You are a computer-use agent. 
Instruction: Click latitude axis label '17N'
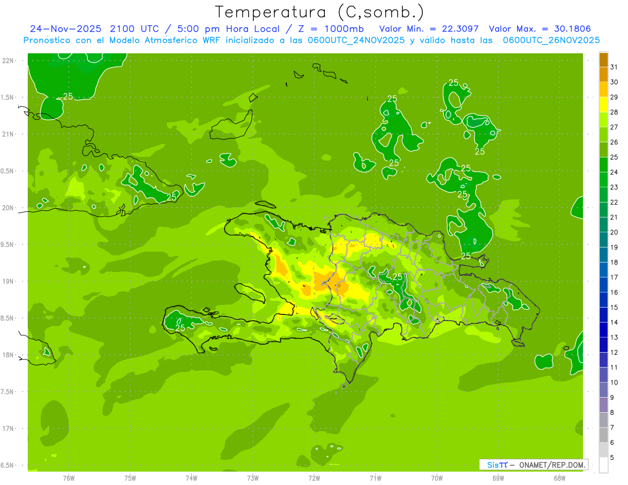tap(8, 428)
